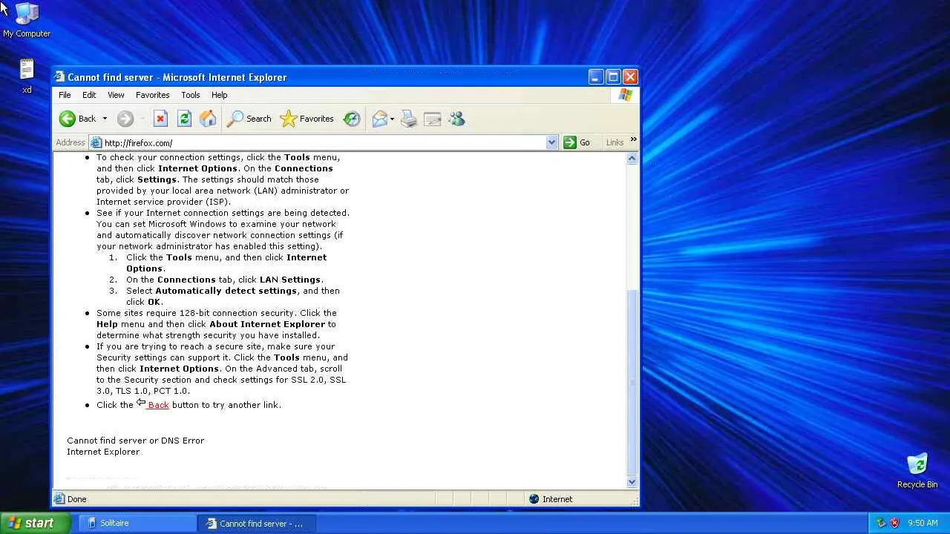Open the Search pane from the toolbar
This screenshot has width=950, height=534.
point(249,119)
